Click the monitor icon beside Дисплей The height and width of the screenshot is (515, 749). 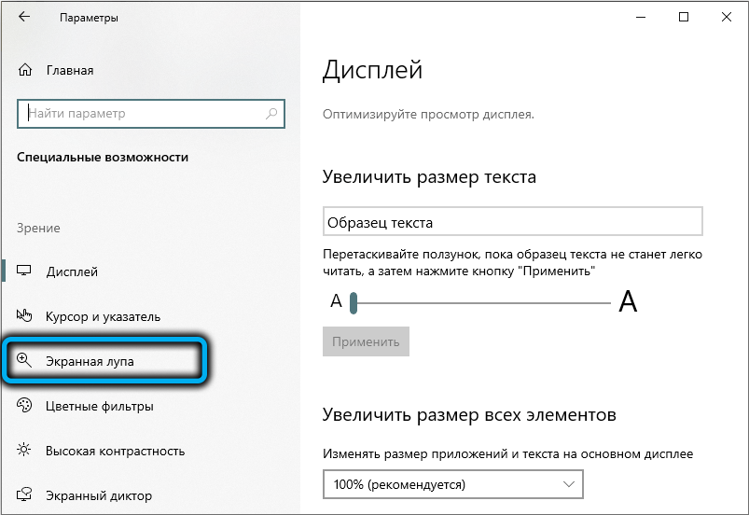click(x=25, y=271)
